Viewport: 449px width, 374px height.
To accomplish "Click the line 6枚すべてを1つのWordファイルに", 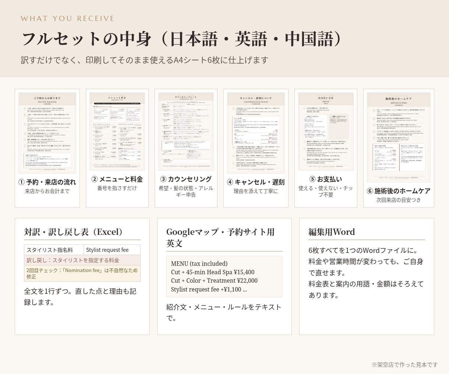I will pyautogui.click(x=363, y=250).
